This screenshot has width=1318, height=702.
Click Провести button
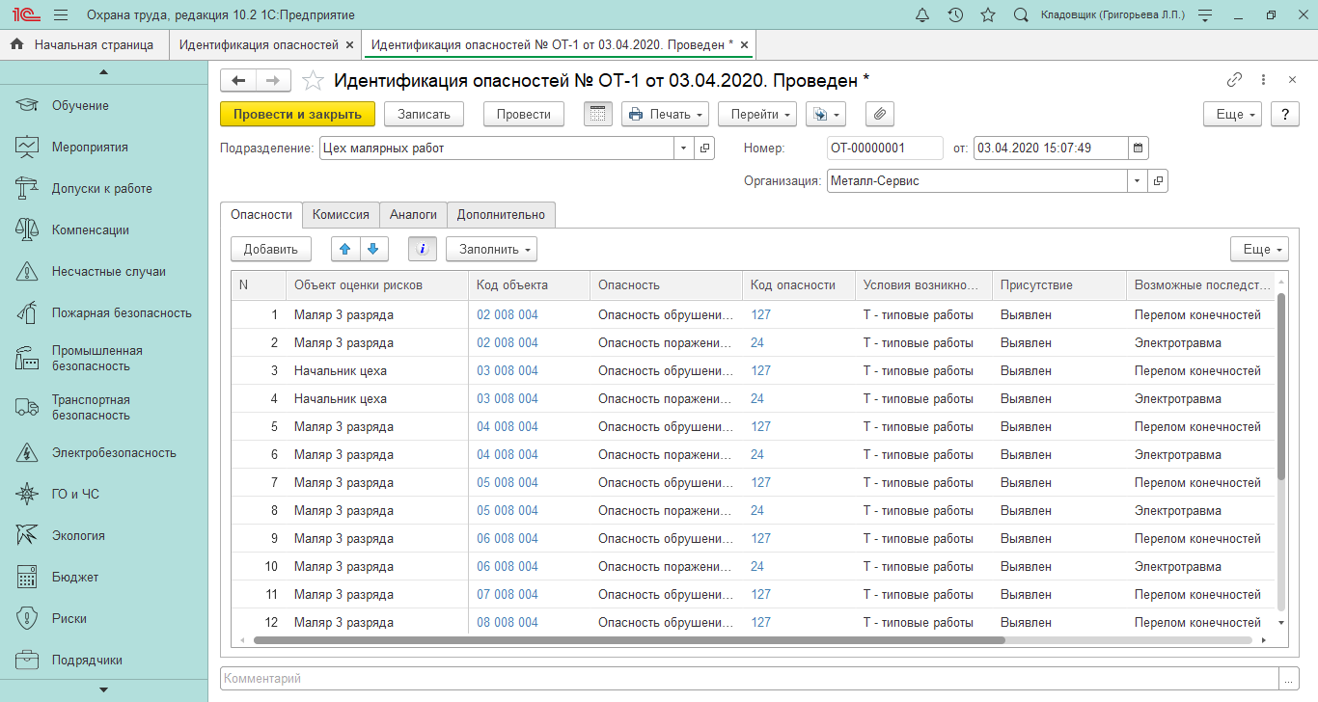click(524, 114)
